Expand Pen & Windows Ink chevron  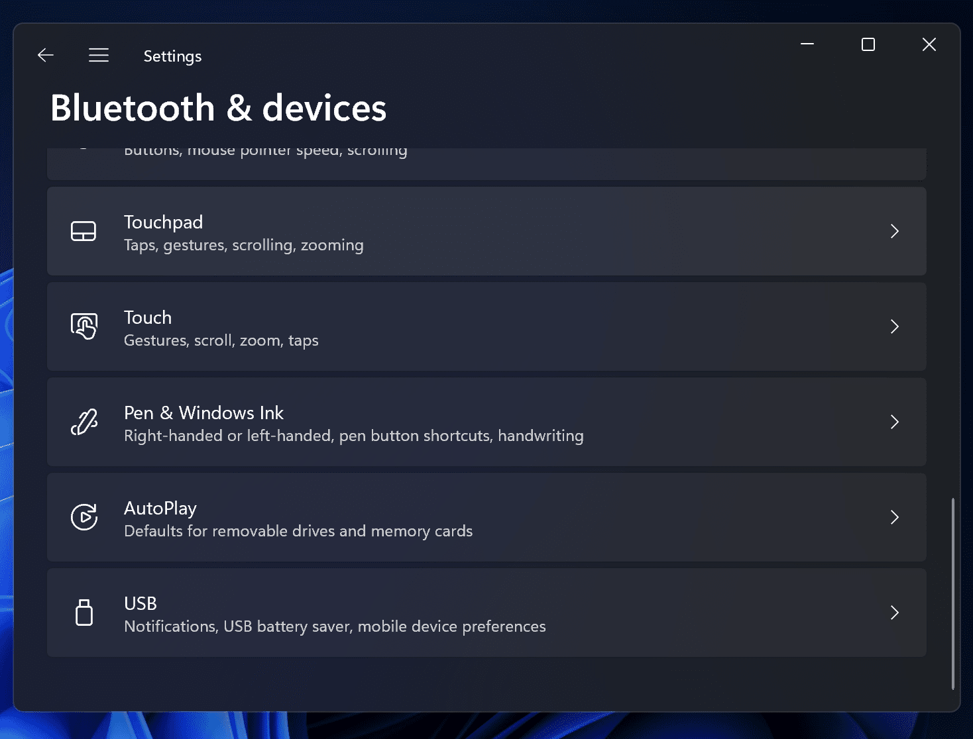point(895,422)
